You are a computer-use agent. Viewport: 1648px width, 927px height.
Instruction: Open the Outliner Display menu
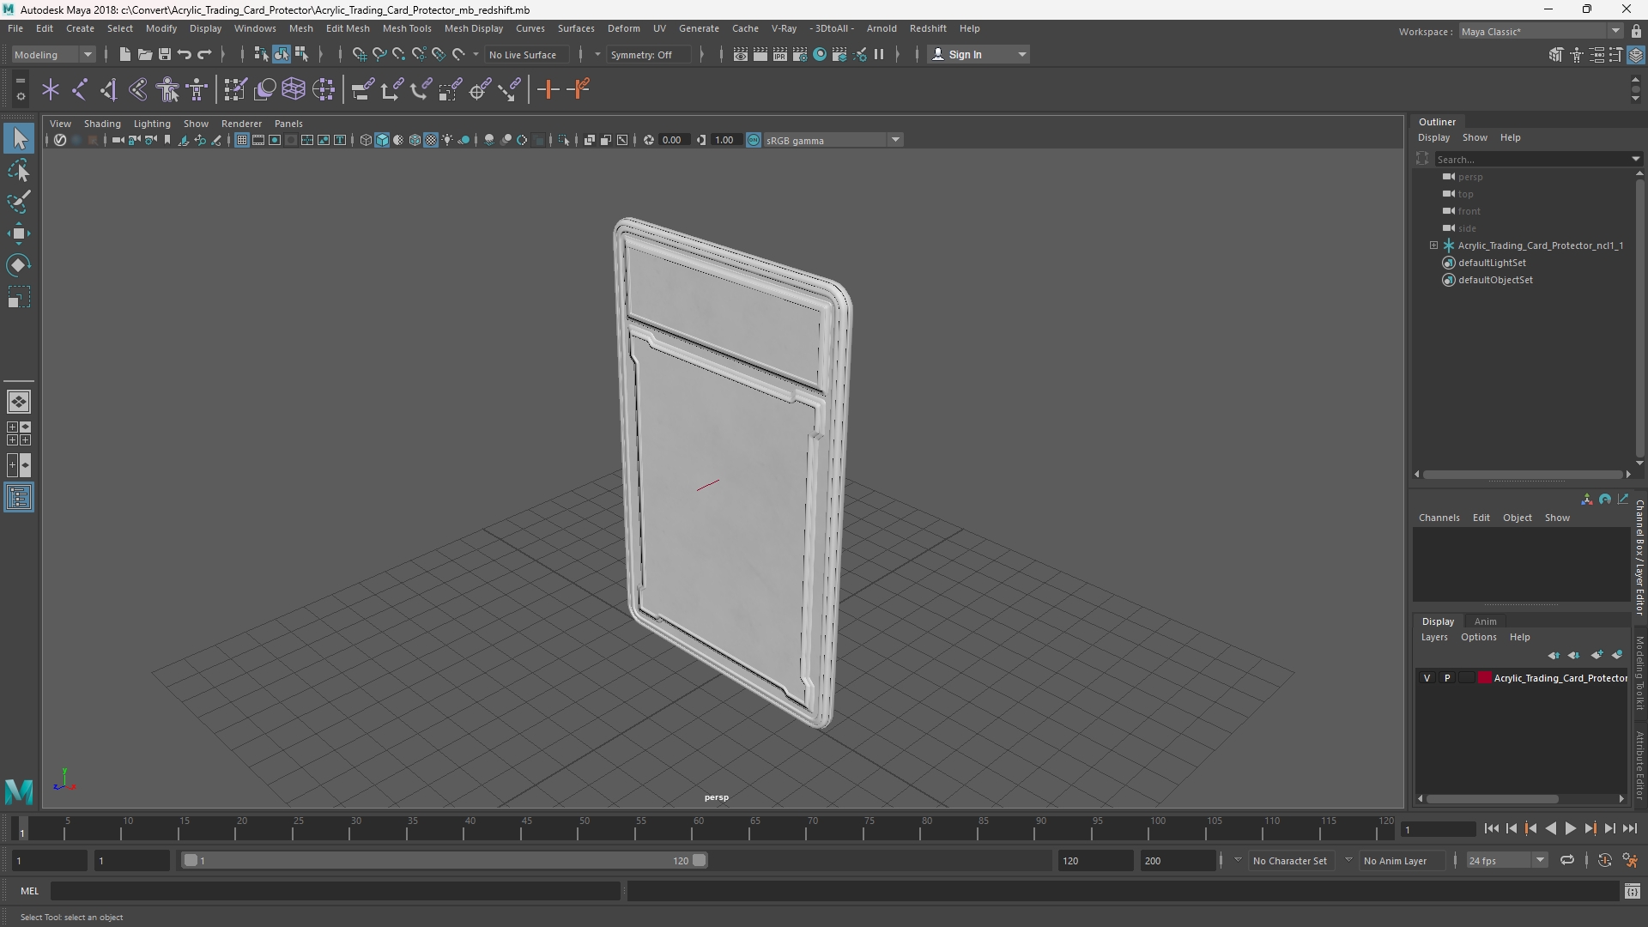click(1433, 137)
